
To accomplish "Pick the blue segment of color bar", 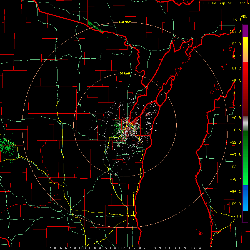I will pos(245,198).
